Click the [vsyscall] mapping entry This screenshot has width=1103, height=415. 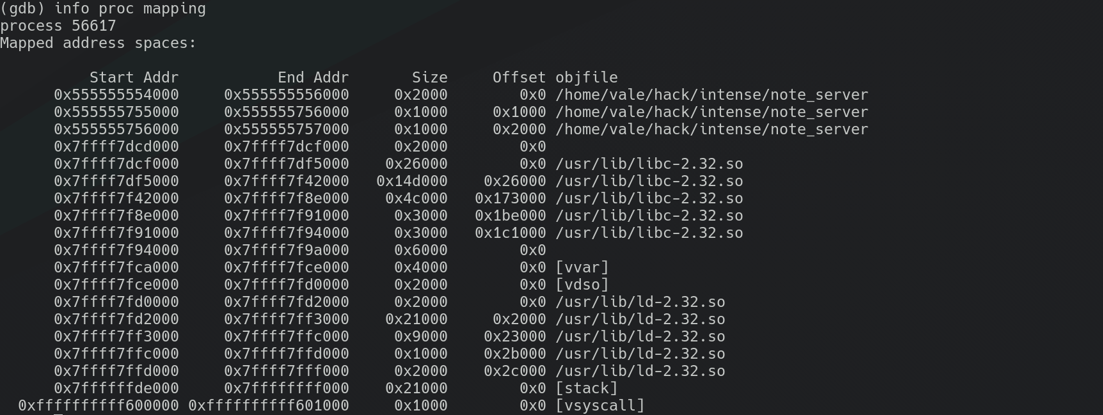[600, 406]
